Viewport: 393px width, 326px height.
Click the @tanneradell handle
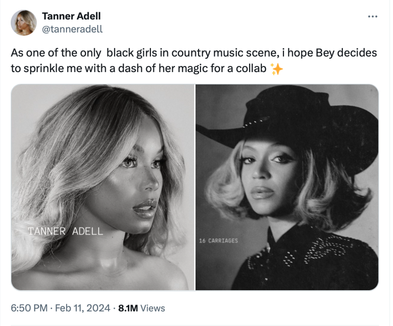click(x=72, y=29)
